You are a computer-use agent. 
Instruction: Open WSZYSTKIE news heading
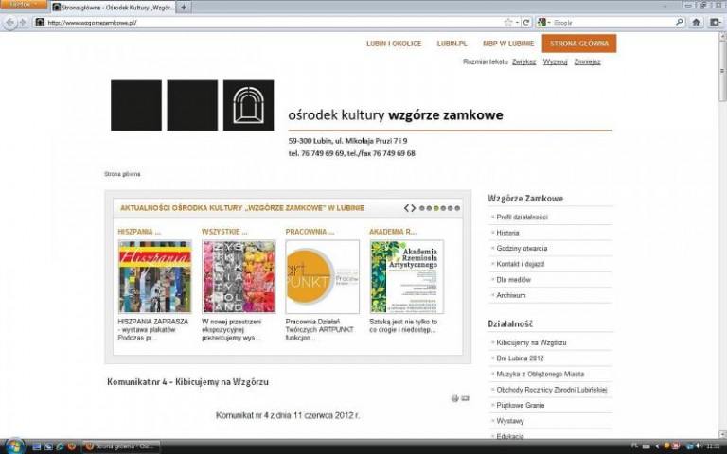click(x=225, y=232)
